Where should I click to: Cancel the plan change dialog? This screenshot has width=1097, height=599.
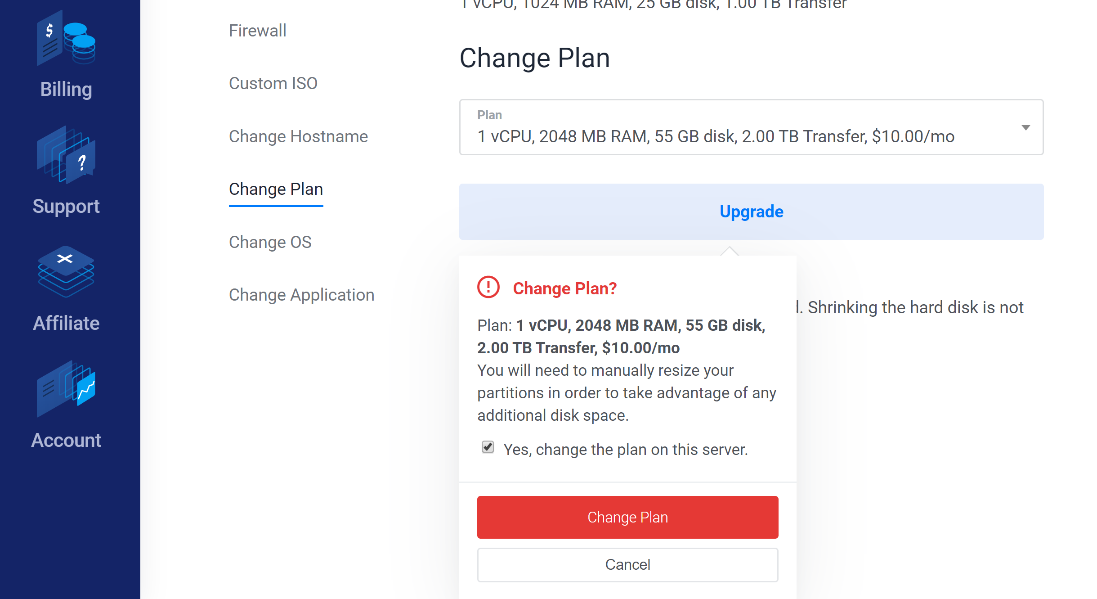(627, 565)
